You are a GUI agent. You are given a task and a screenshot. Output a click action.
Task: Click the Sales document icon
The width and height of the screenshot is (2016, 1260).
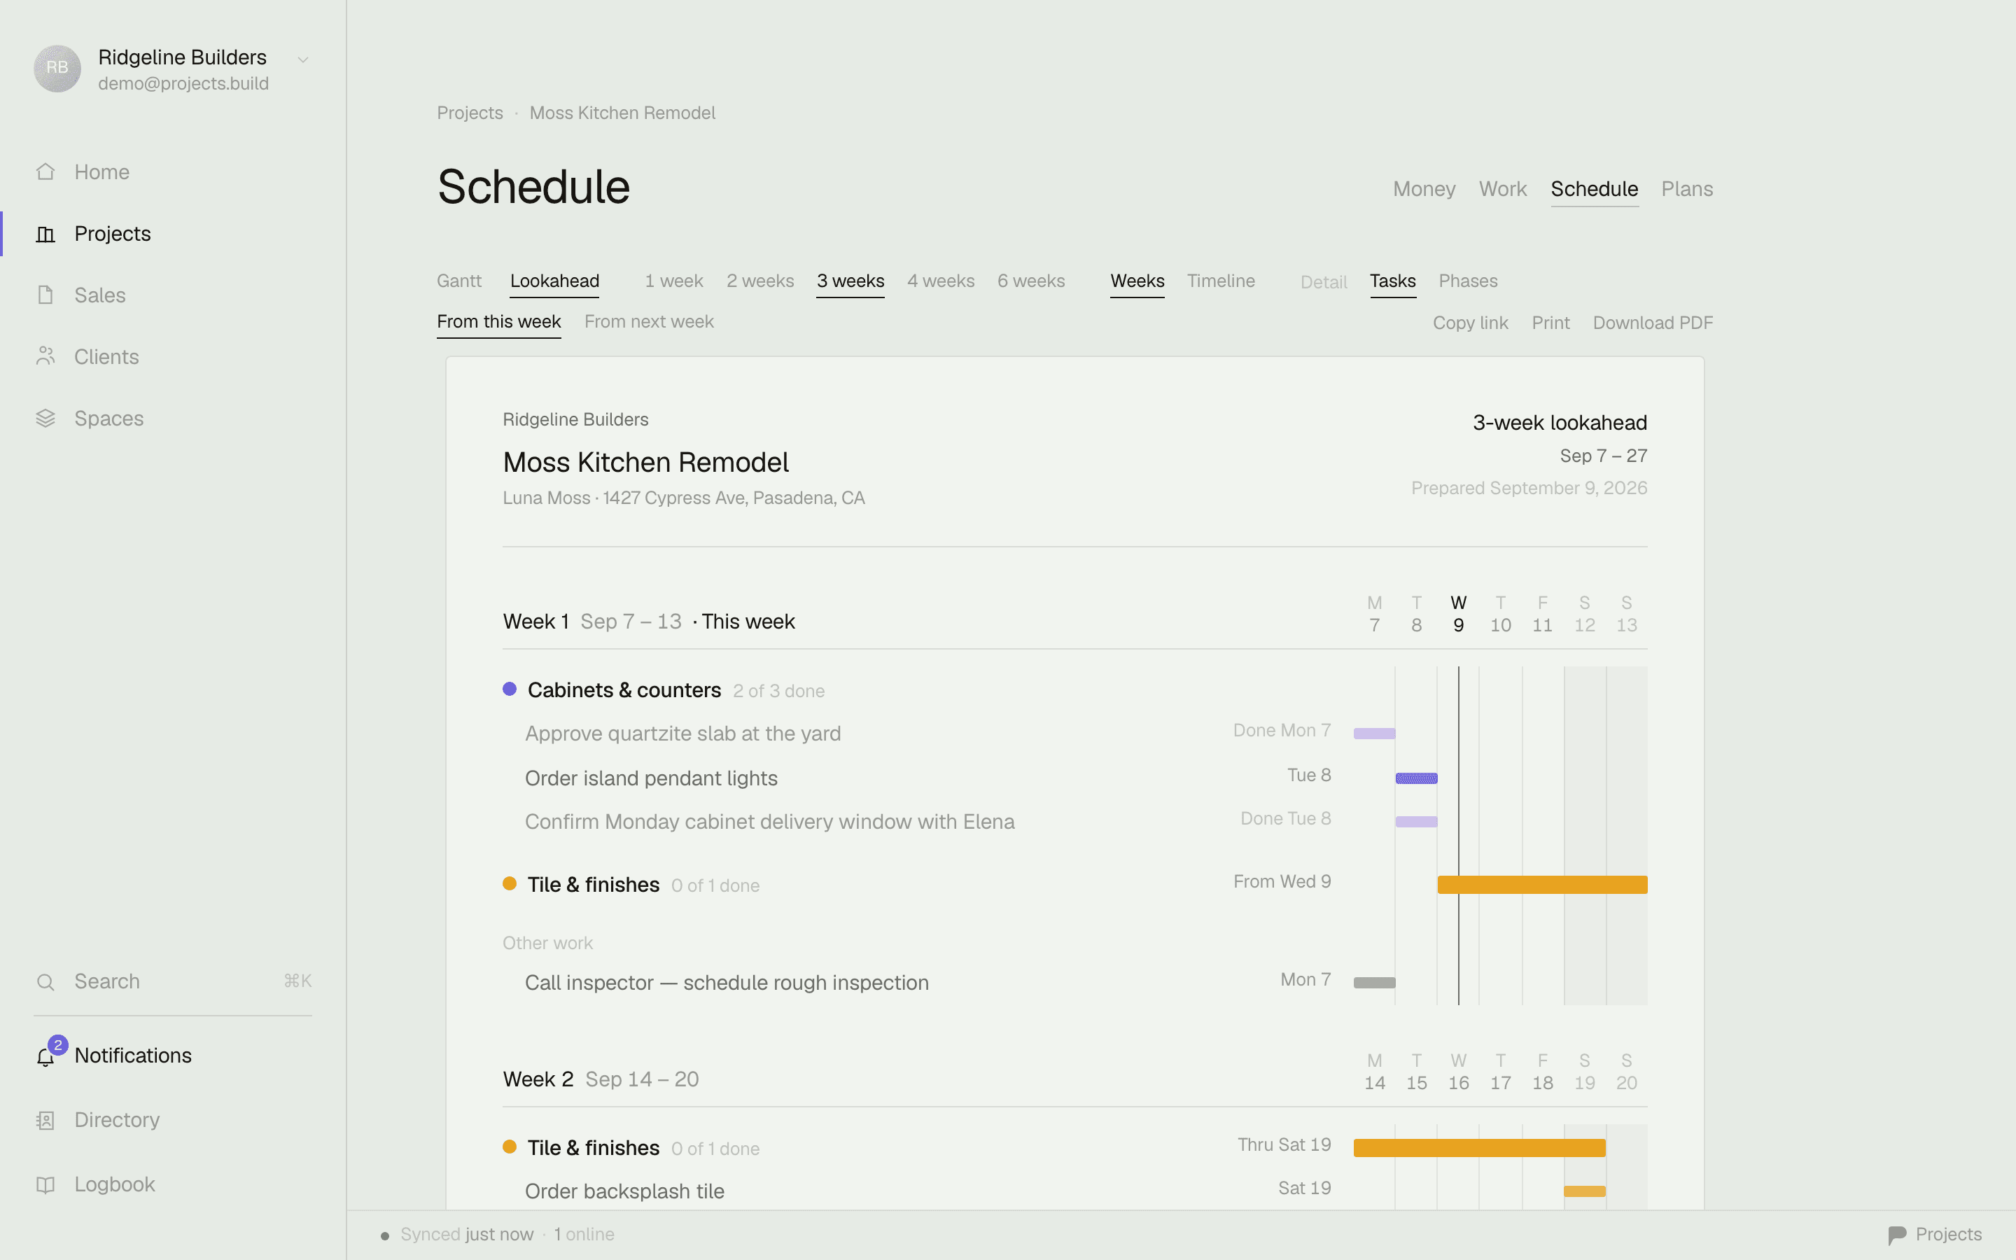45,295
